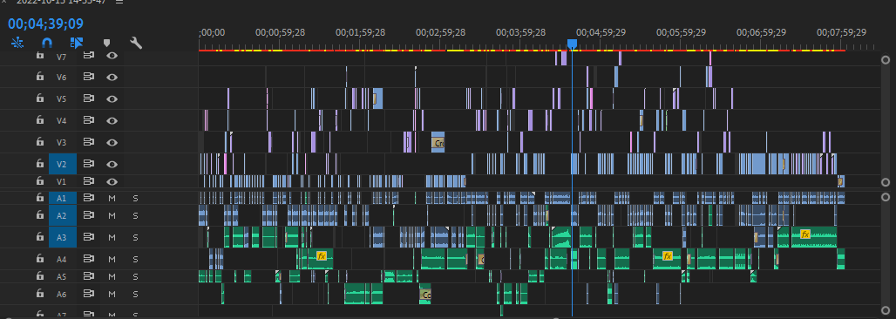Click audio tracks top zoom scroll handle
The image size is (896, 319).
click(886, 197)
